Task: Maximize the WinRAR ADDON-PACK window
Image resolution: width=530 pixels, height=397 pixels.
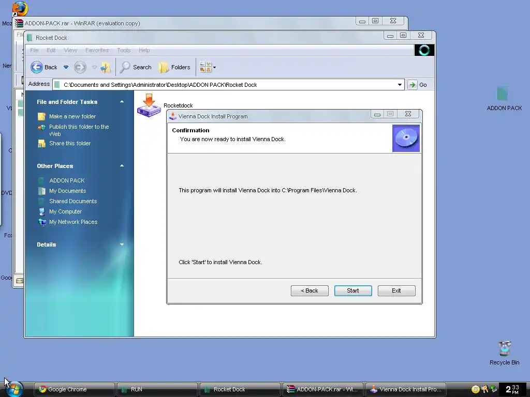Action: click(375, 21)
